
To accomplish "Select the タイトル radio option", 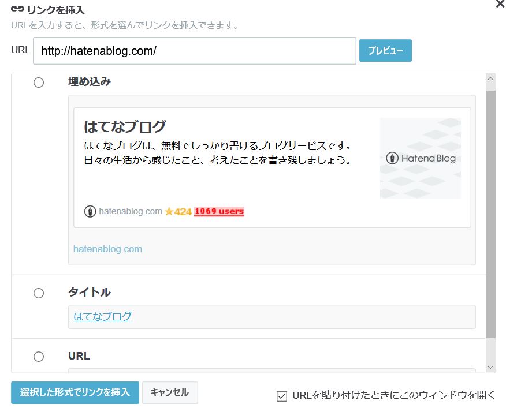I will tap(39, 293).
